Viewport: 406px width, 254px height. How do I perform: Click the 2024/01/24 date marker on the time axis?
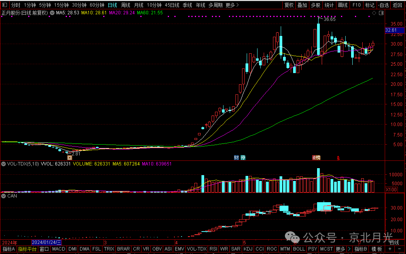(x=46, y=242)
